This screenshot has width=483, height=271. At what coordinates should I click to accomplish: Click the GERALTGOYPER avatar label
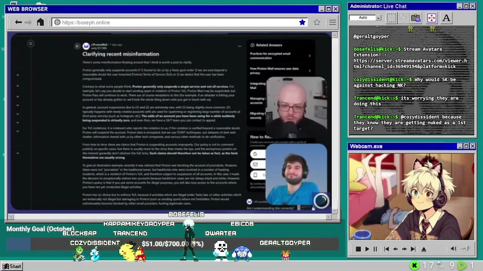tap(285, 243)
